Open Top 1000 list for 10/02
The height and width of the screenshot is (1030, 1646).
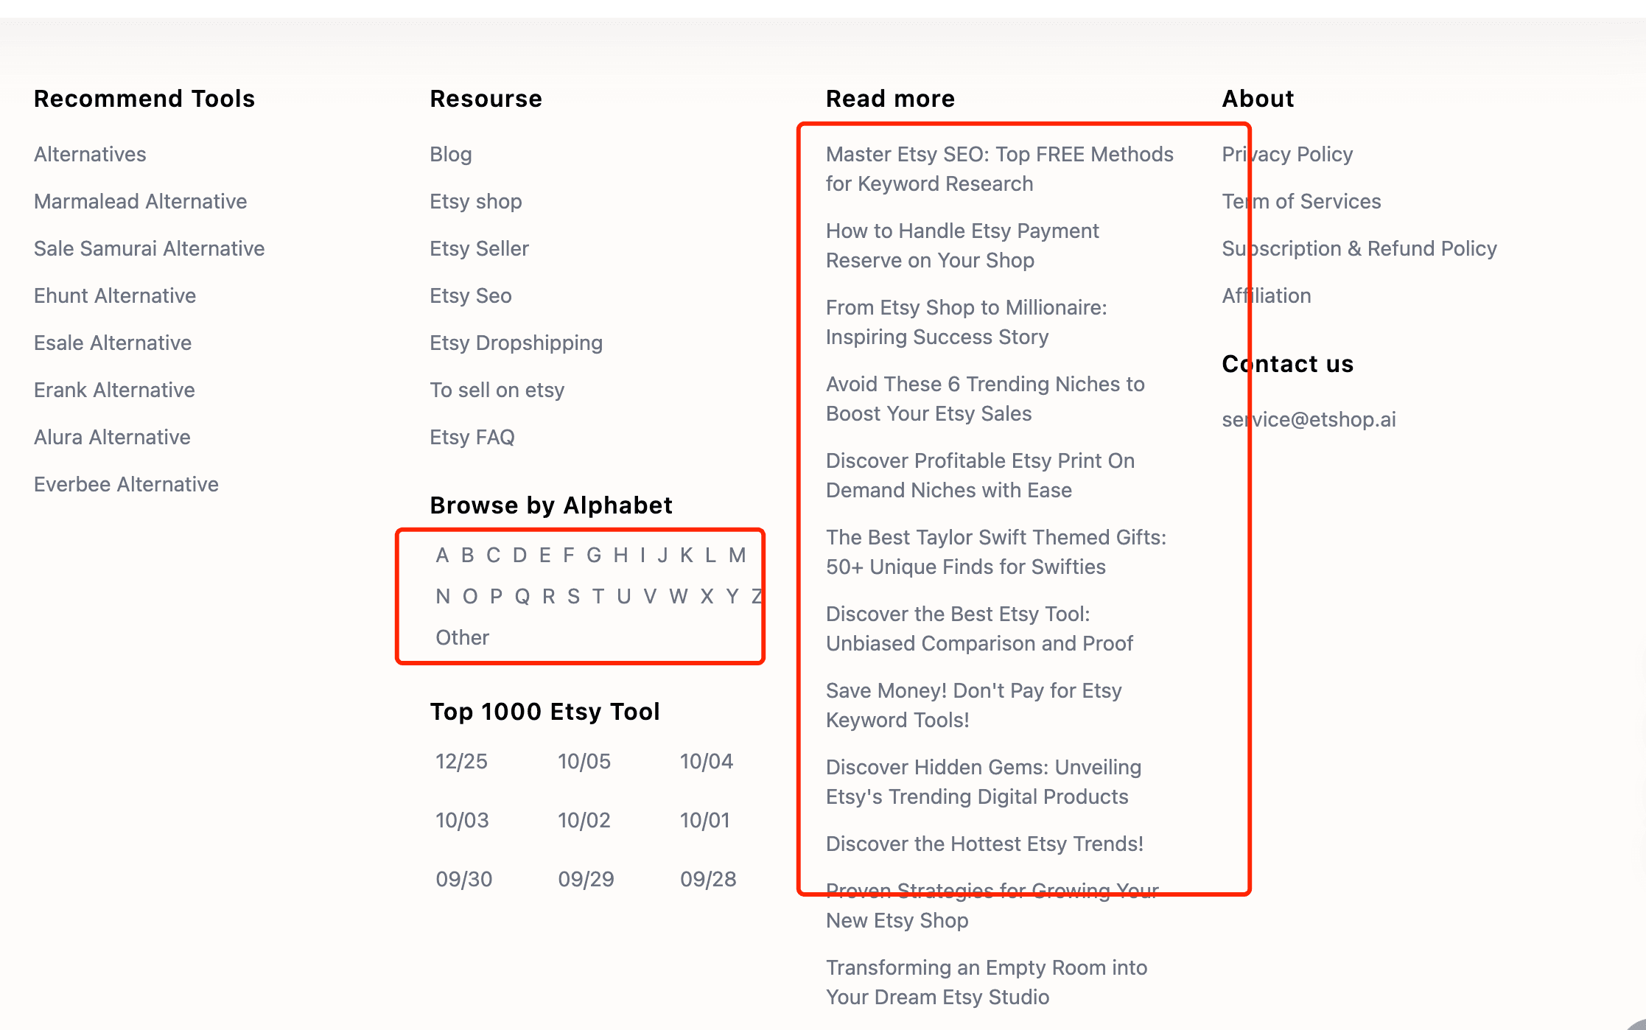(x=584, y=820)
